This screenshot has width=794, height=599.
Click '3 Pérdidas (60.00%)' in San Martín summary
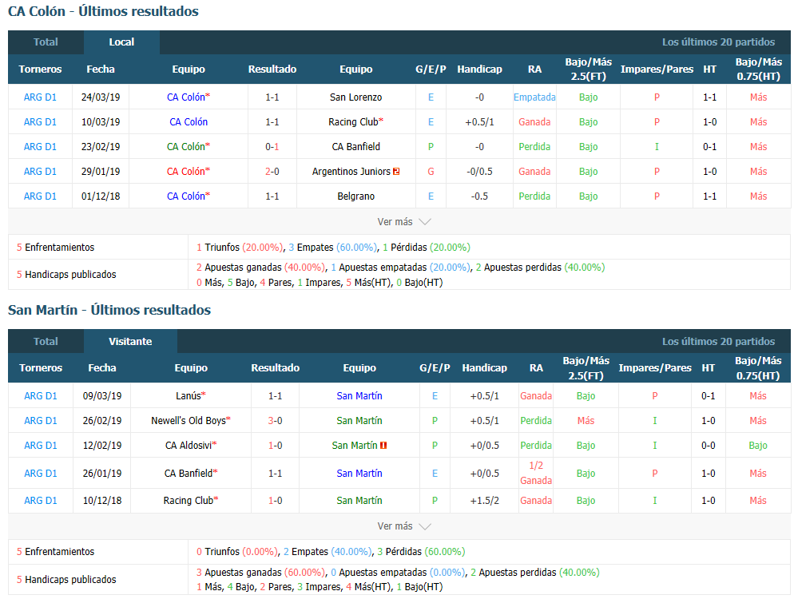pos(421,552)
